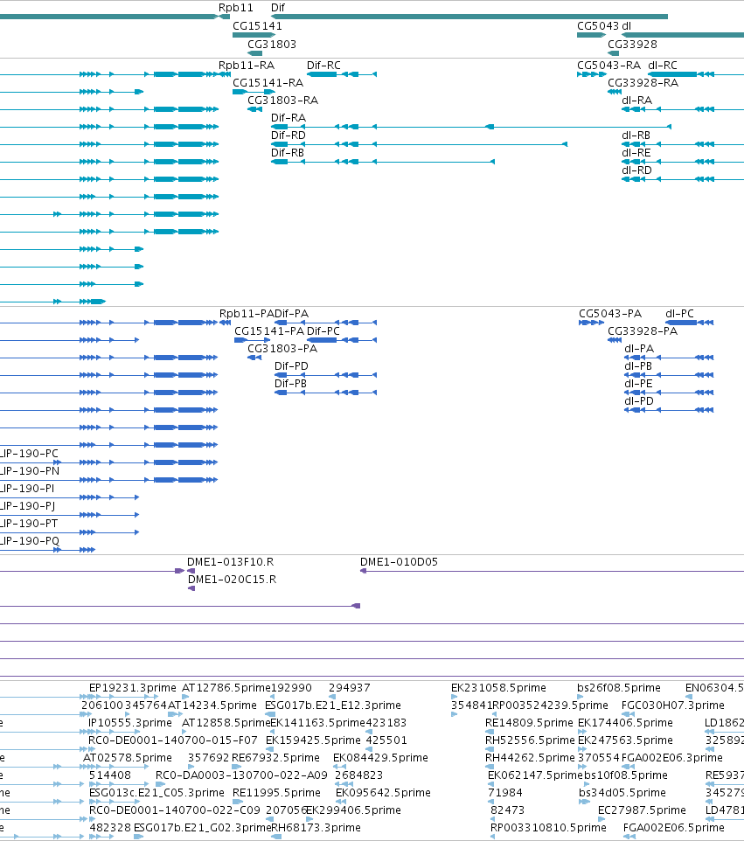Click the dl-RA transcript label
Image resolution: width=744 pixels, height=841 pixels.
pos(636,101)
